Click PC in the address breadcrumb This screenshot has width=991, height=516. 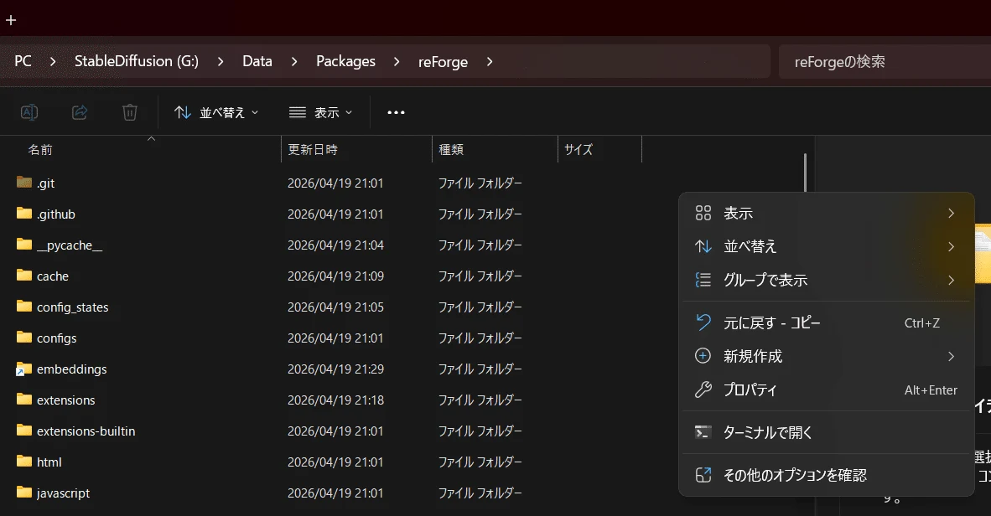pyautogui.click(x=23, y=61)
